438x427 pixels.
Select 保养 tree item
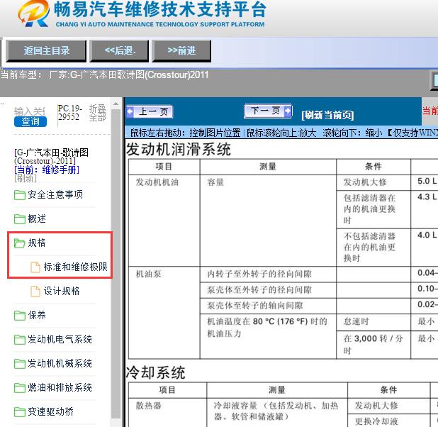pyautogui.click(x=37, y=315)
